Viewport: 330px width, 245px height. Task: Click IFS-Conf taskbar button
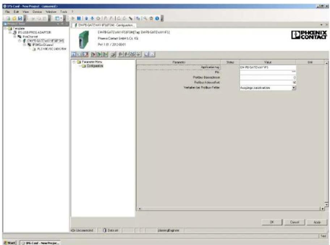point(40,243)
